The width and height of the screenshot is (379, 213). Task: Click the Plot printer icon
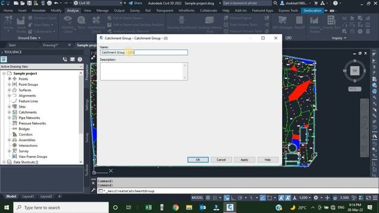[49, 3]
